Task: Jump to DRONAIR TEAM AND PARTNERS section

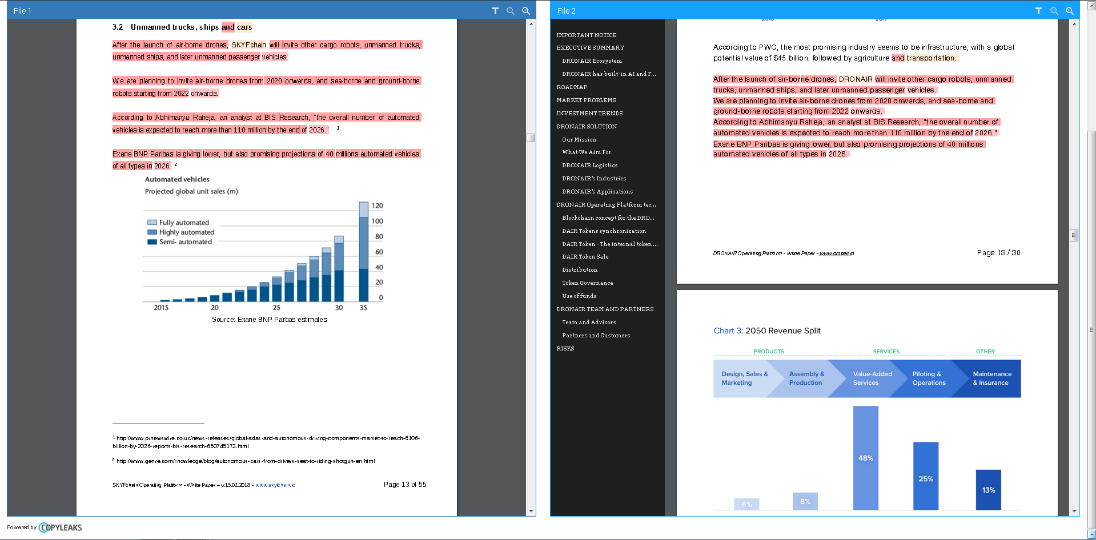Action: 605,309
